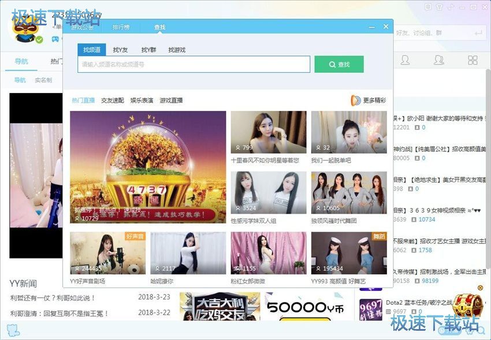The width and height of the screenshot is (491, 340).
Task: Select the 找频道 search category
Action: click(92, 50)
